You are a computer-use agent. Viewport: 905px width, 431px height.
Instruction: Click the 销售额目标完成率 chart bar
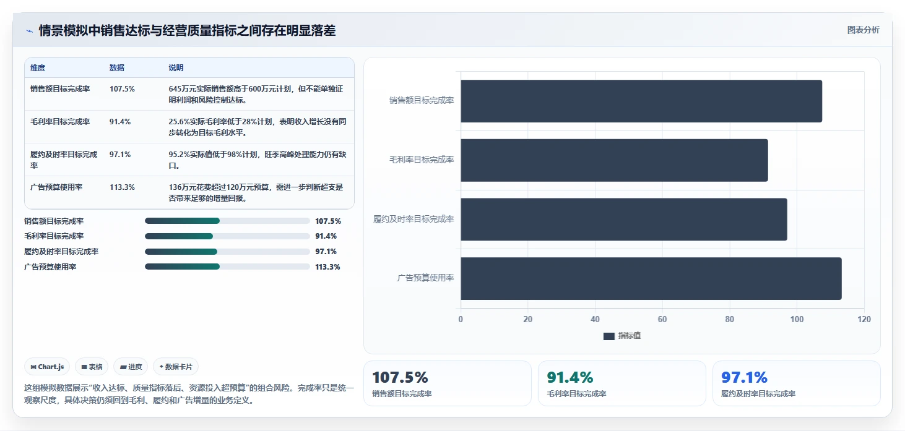click(x=641, y=101)
